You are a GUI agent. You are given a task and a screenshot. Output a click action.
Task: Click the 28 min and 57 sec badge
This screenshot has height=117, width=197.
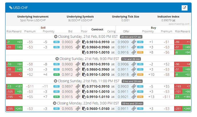pyautogui.click(x=131, y=37)
